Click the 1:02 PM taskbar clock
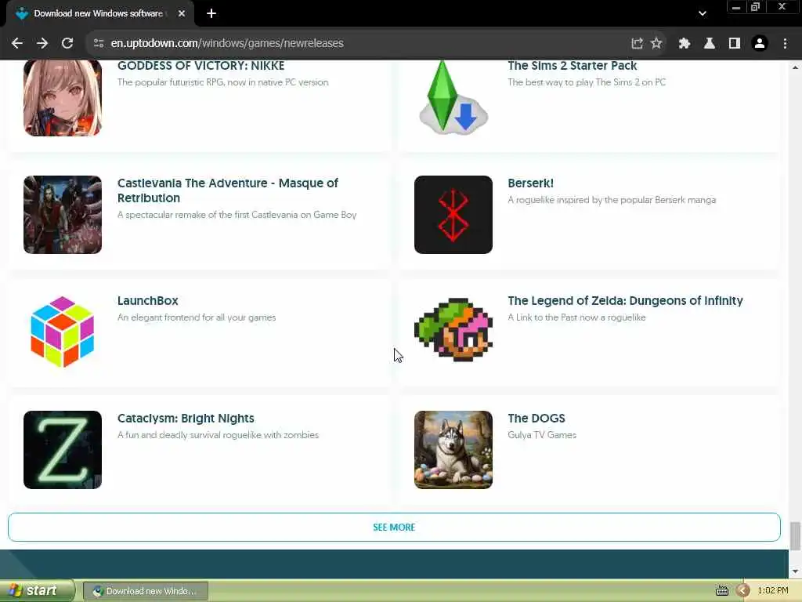 pyautogui.click(x=773, y=591)
